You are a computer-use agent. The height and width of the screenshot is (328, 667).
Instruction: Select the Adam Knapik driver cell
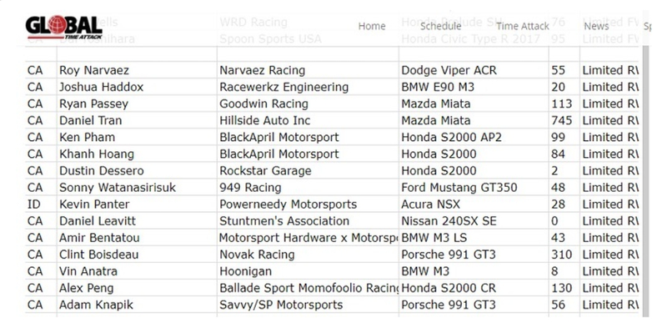(x=137, y=305)
